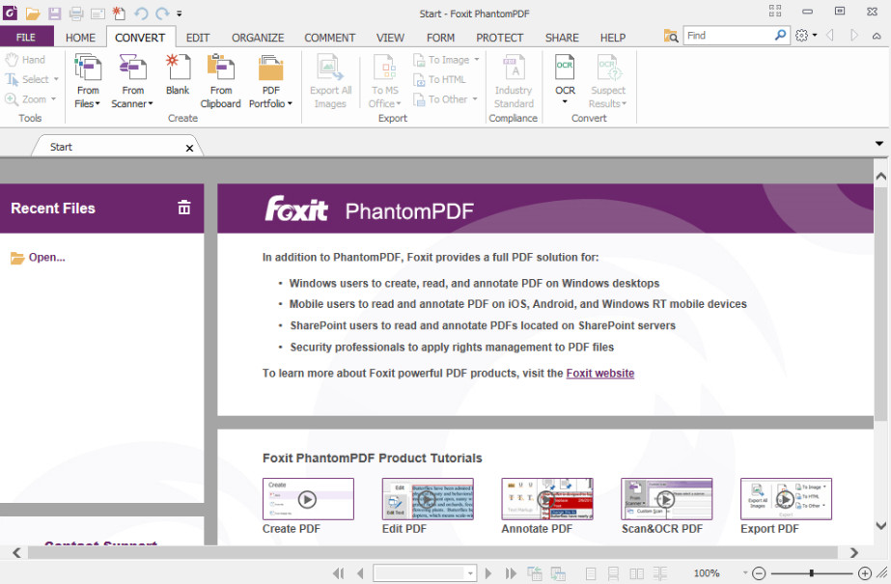Click into the Find search field
Screen dimensions: 891x584
[x=729, y=35]
